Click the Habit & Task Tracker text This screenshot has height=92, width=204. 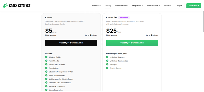57,64
